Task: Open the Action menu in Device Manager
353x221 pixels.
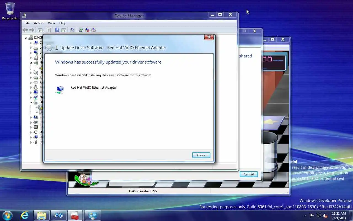Action: click(39, 23)
